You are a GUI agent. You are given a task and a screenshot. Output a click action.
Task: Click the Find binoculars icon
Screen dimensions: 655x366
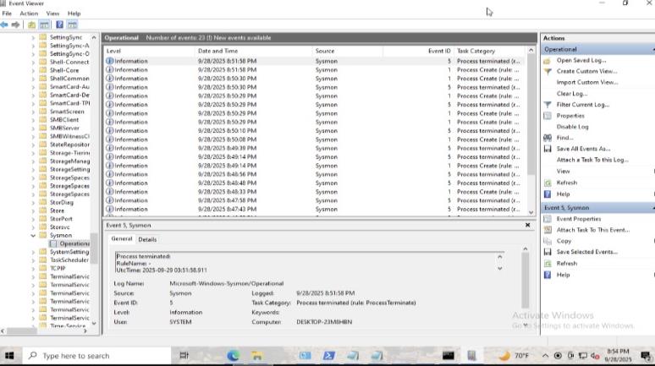tap(548, 138)
